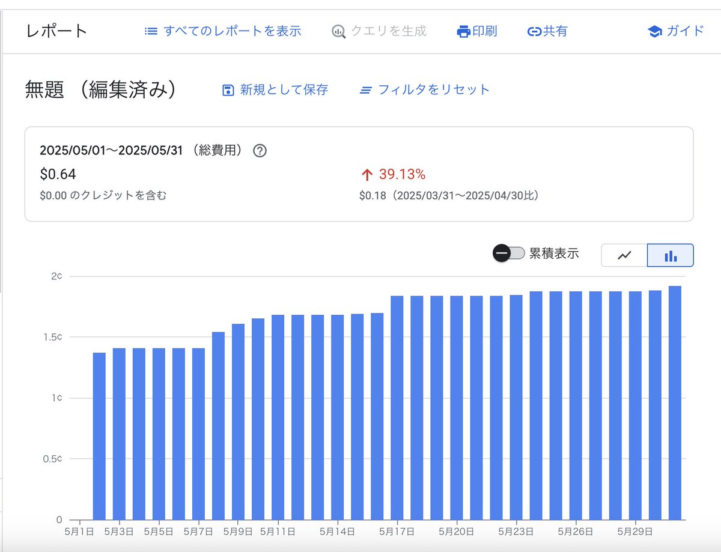721x552 pixels.
Task: Click the クエリを生成 magnifier icon
Action: [339, 32]
